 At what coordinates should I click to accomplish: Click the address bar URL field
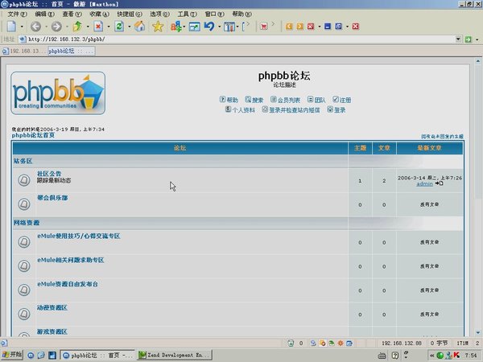pos(242,39)
